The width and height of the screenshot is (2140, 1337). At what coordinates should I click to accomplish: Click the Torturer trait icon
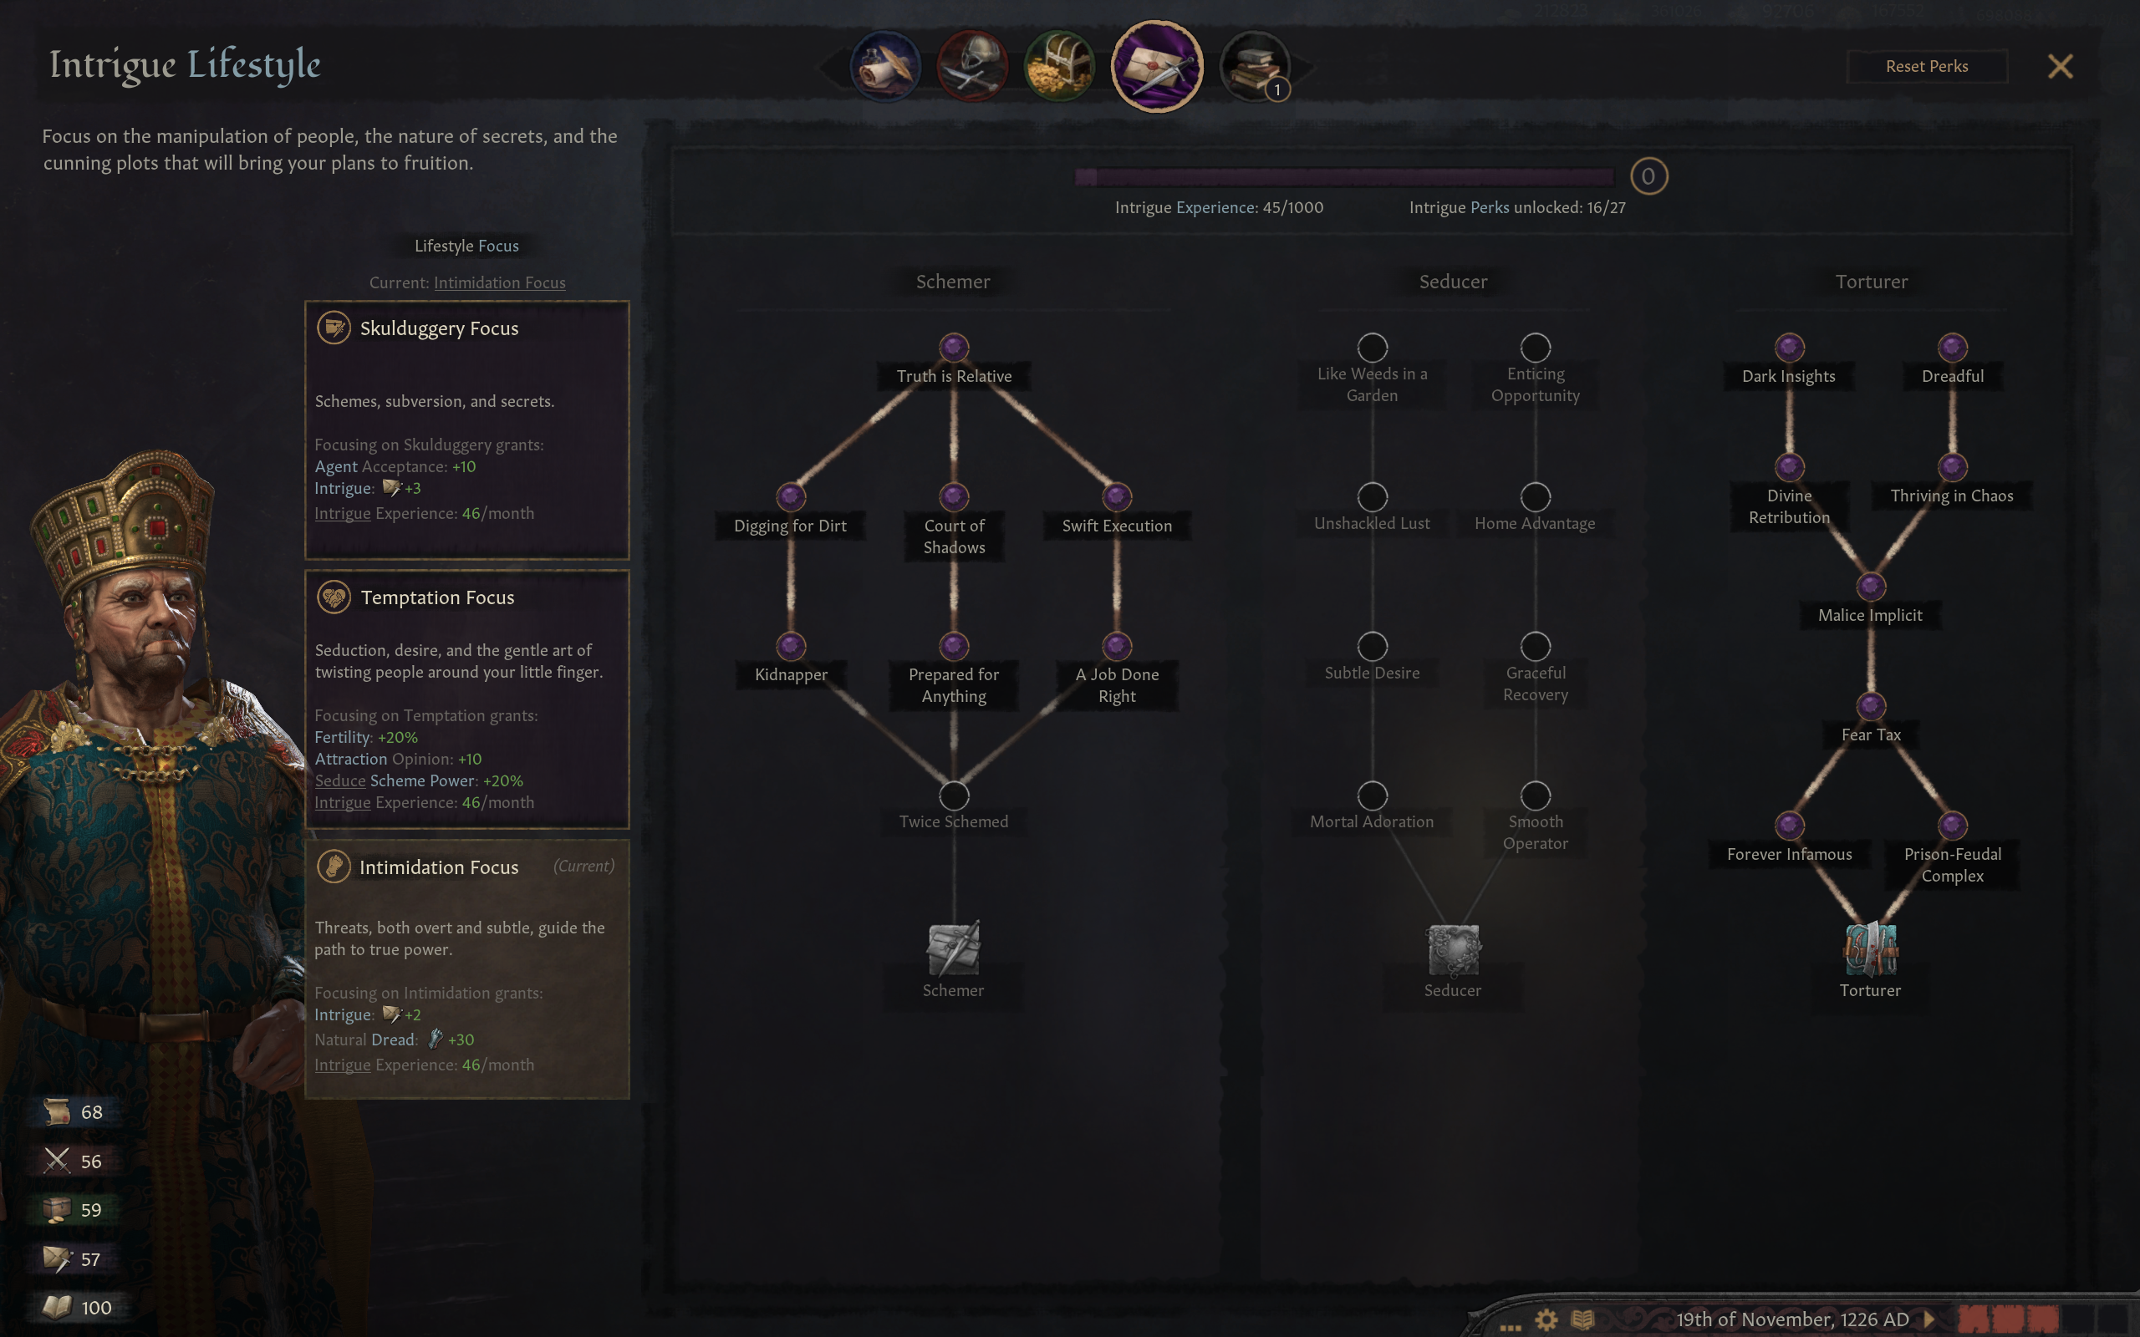click(1870, 948)
